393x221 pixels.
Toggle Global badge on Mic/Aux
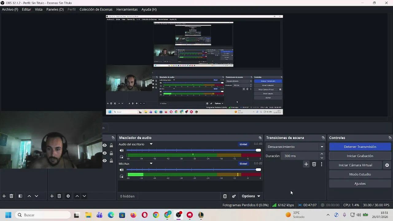point(243,164)
